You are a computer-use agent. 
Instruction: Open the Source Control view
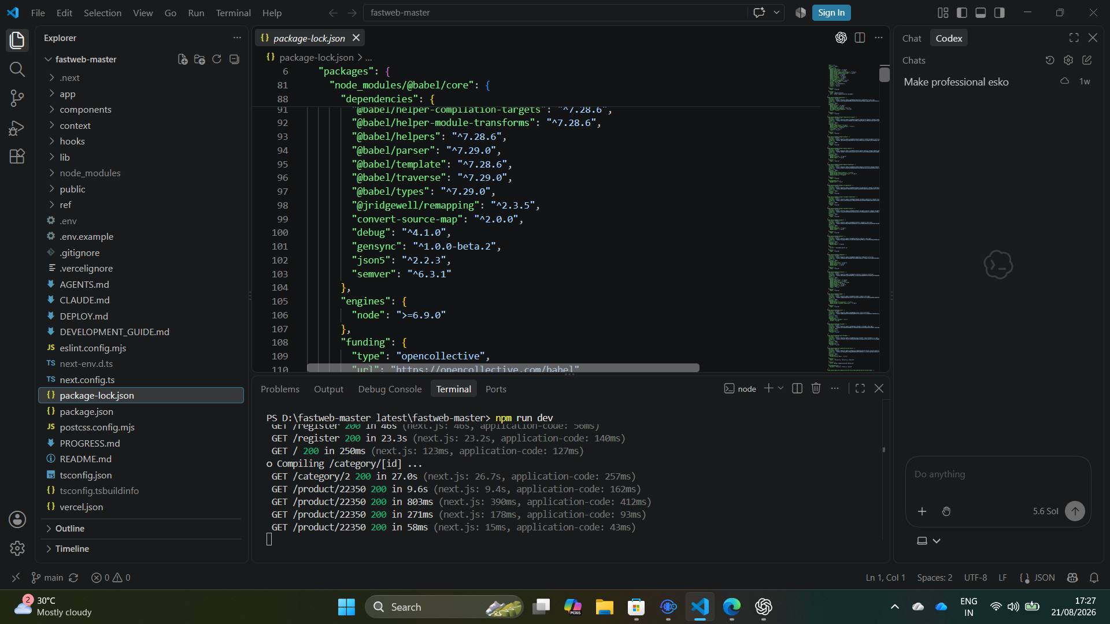pos(17,98)
